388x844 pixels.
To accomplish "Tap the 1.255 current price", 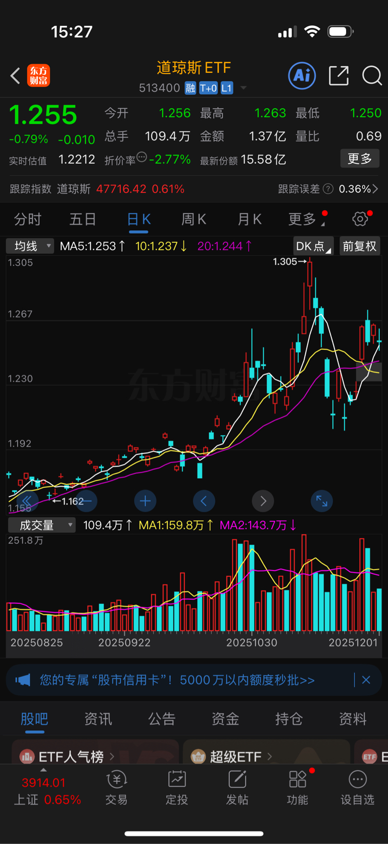I will point(43,115).
